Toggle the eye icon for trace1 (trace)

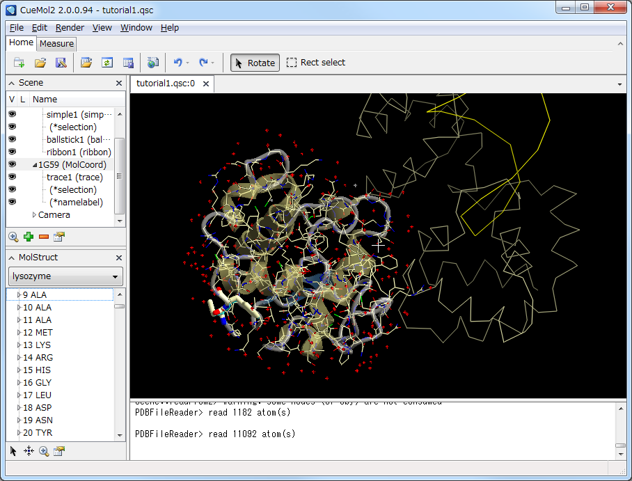[12, 177]
